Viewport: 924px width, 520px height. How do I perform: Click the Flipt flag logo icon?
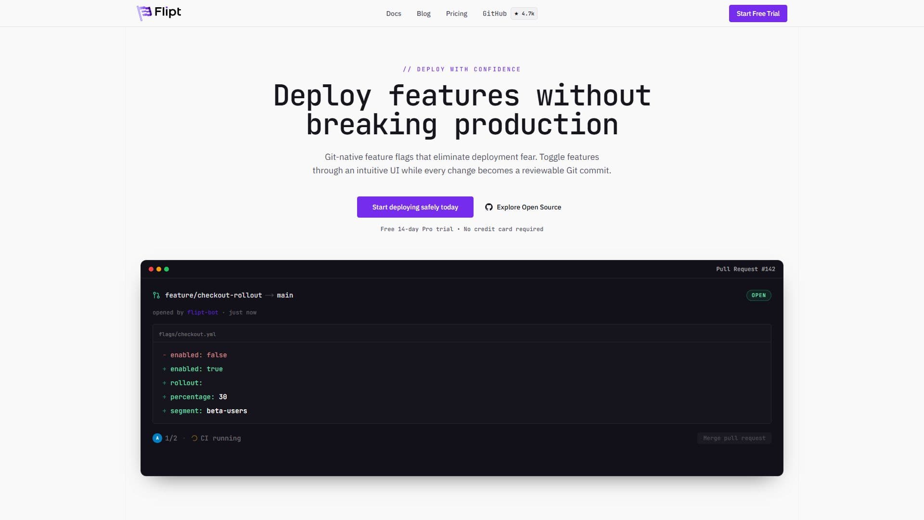[144, 13]
